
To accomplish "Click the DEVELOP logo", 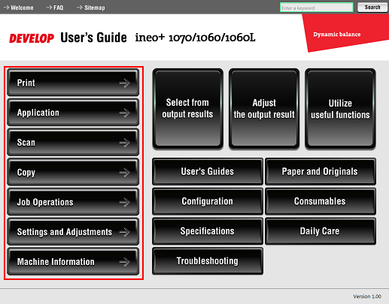I will pyautogui.click(x=32, y=38).
